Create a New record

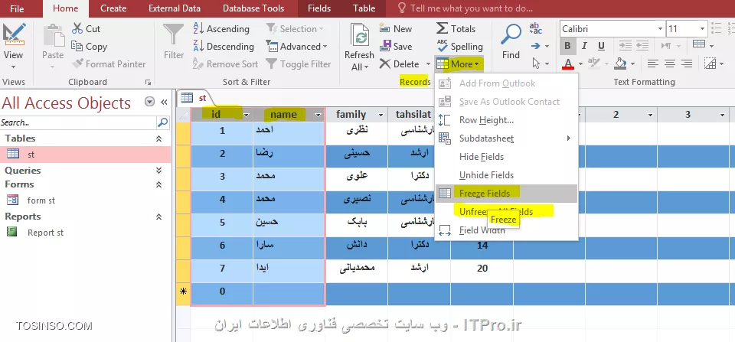[396, 28]
